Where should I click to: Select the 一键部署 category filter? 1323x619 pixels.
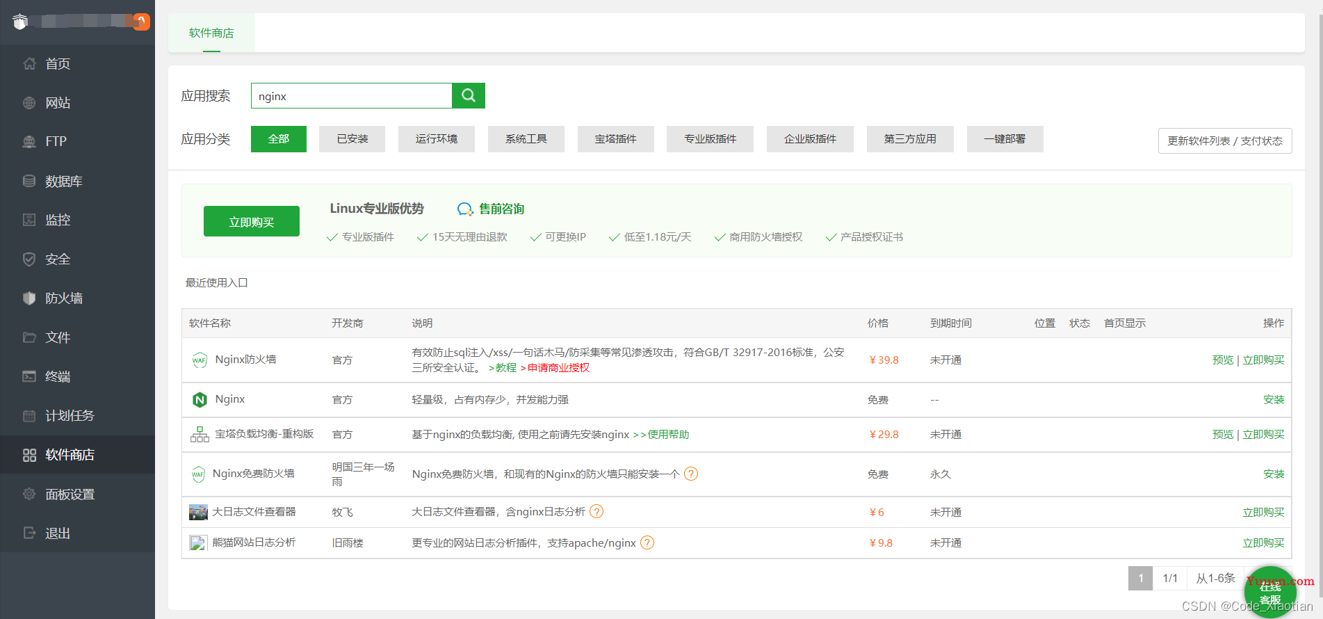coord(1005,139)
